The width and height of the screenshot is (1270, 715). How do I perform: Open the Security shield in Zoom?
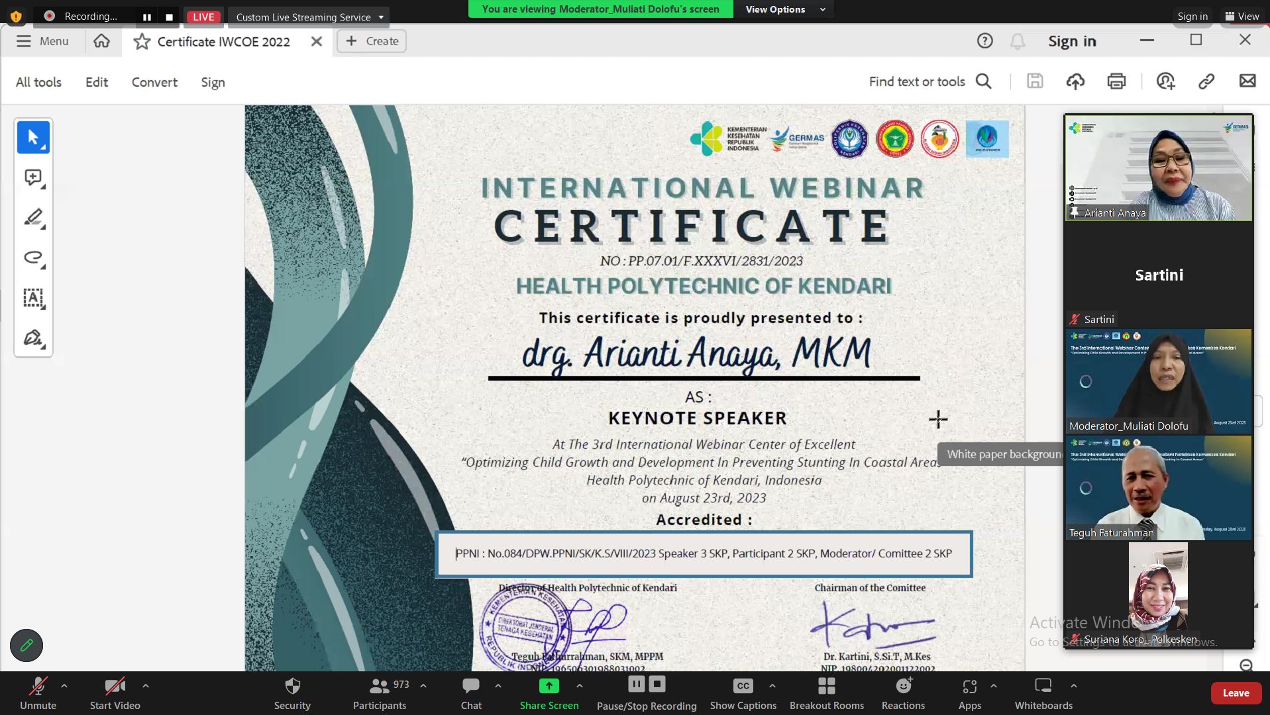pos(292,693)
